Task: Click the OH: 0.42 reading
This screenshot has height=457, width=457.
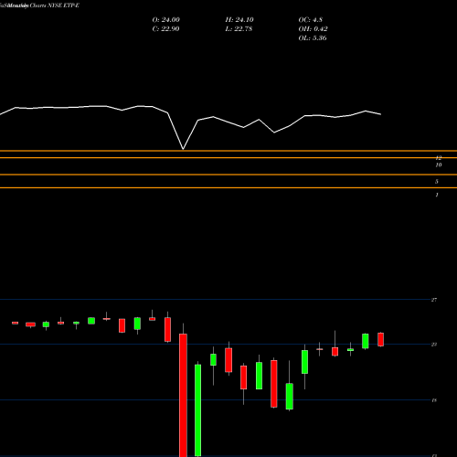Action: point(313,29)
